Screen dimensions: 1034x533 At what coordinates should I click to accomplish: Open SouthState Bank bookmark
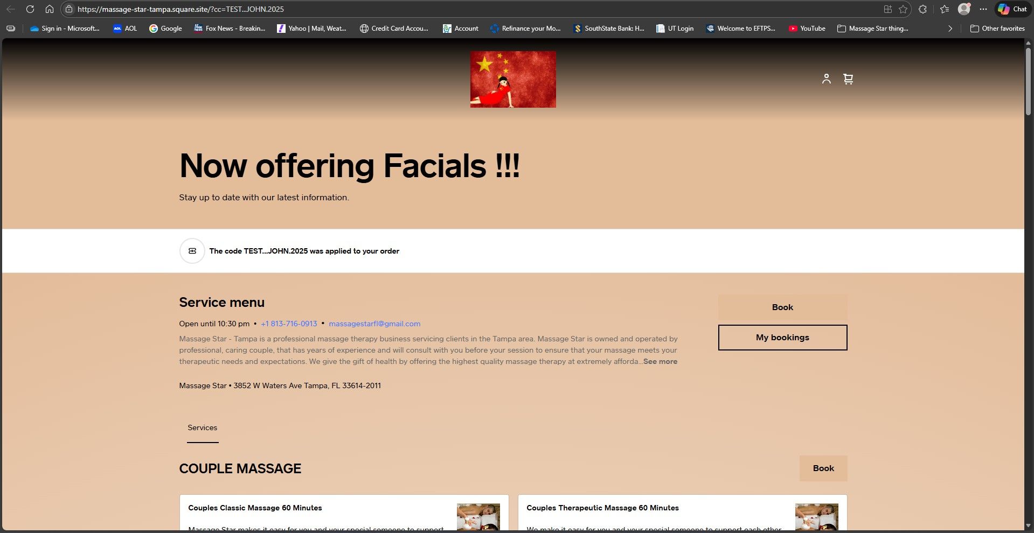pyautogui.click(x=609, y=29)
